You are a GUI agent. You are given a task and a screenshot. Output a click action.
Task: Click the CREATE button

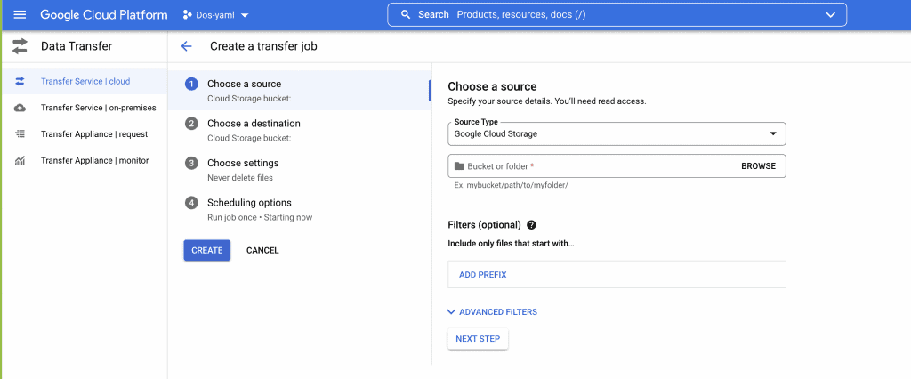[206, 251]
